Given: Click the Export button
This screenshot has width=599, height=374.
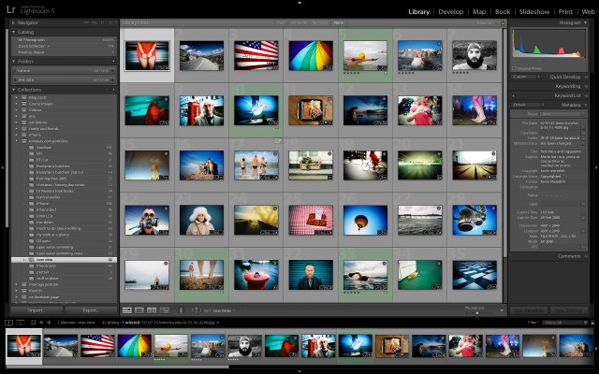Looking at the screenshot, I should pos(91,310).
